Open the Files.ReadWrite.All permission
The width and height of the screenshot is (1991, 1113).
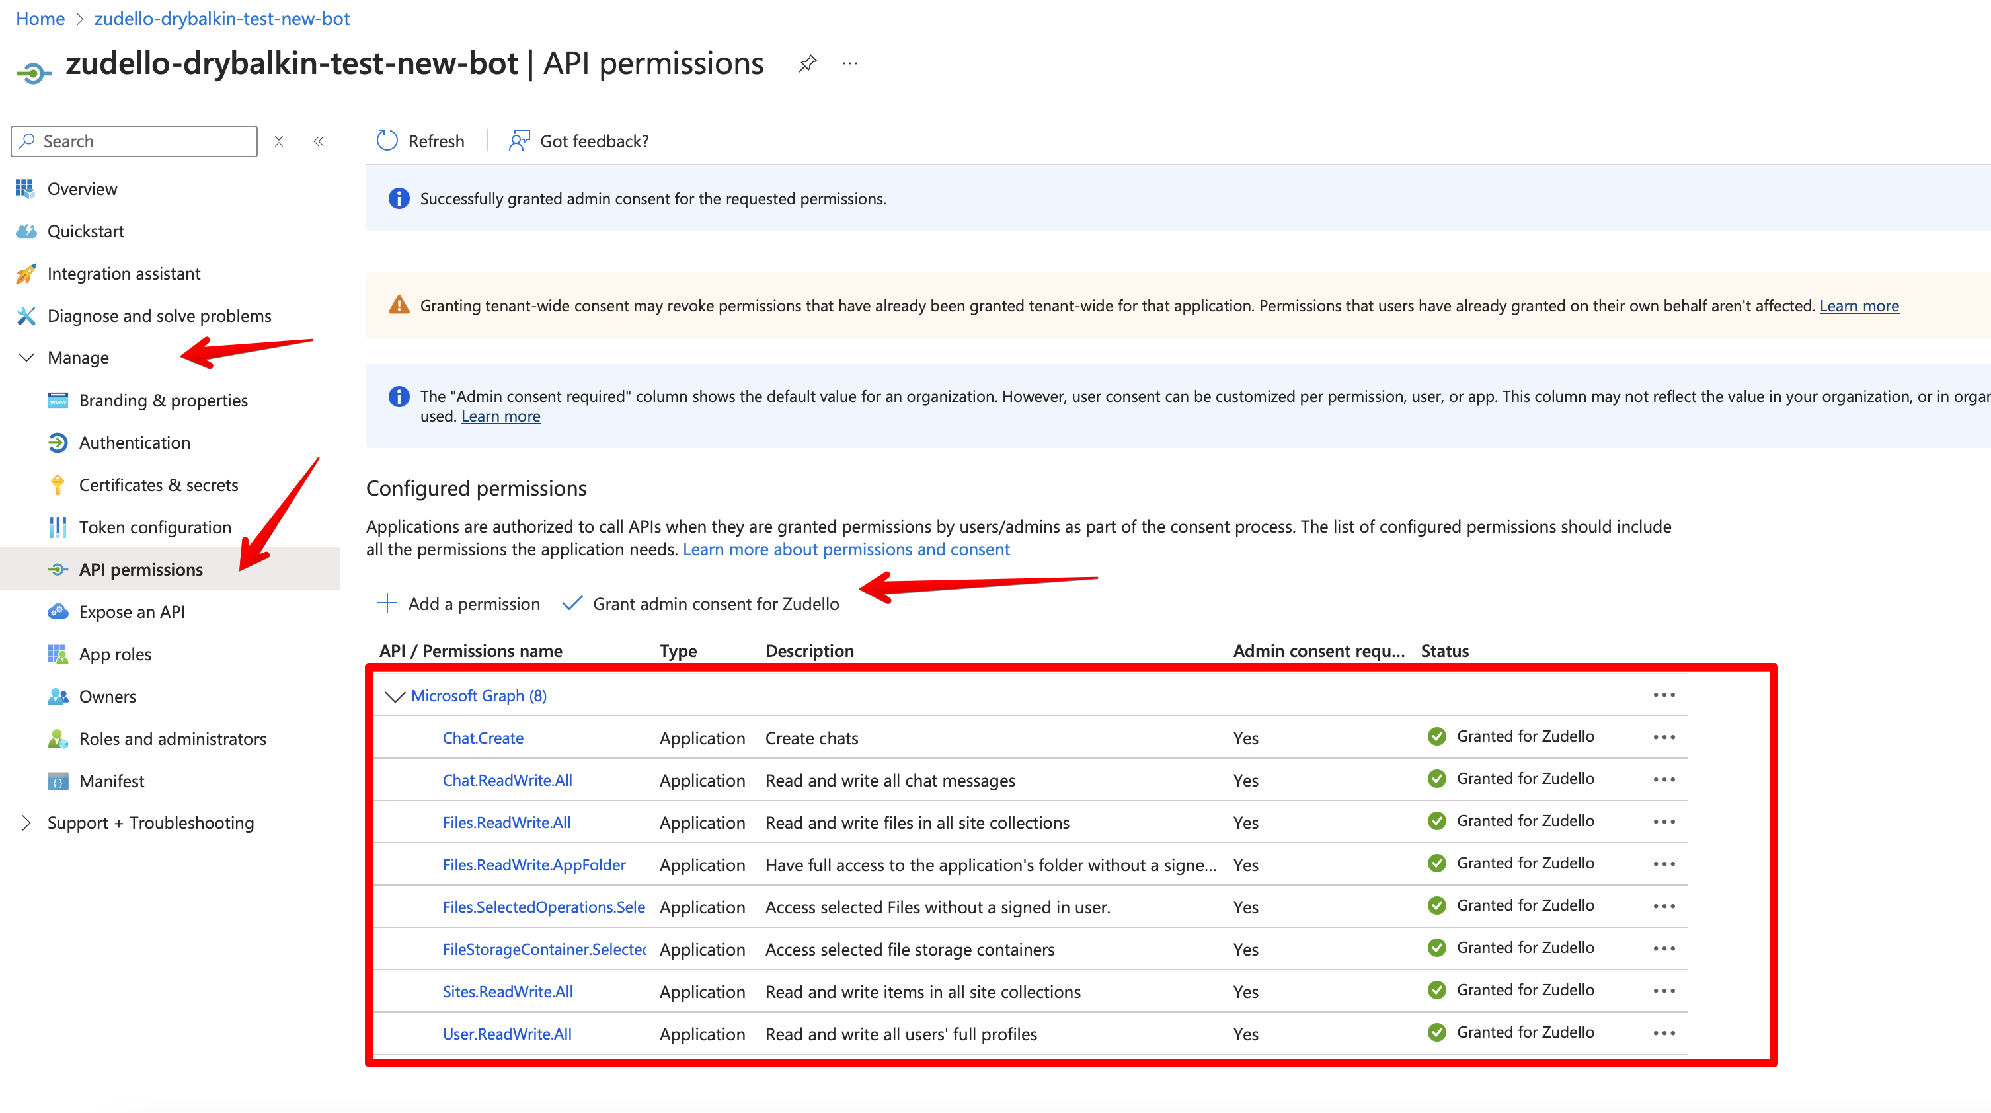(506, 823)
